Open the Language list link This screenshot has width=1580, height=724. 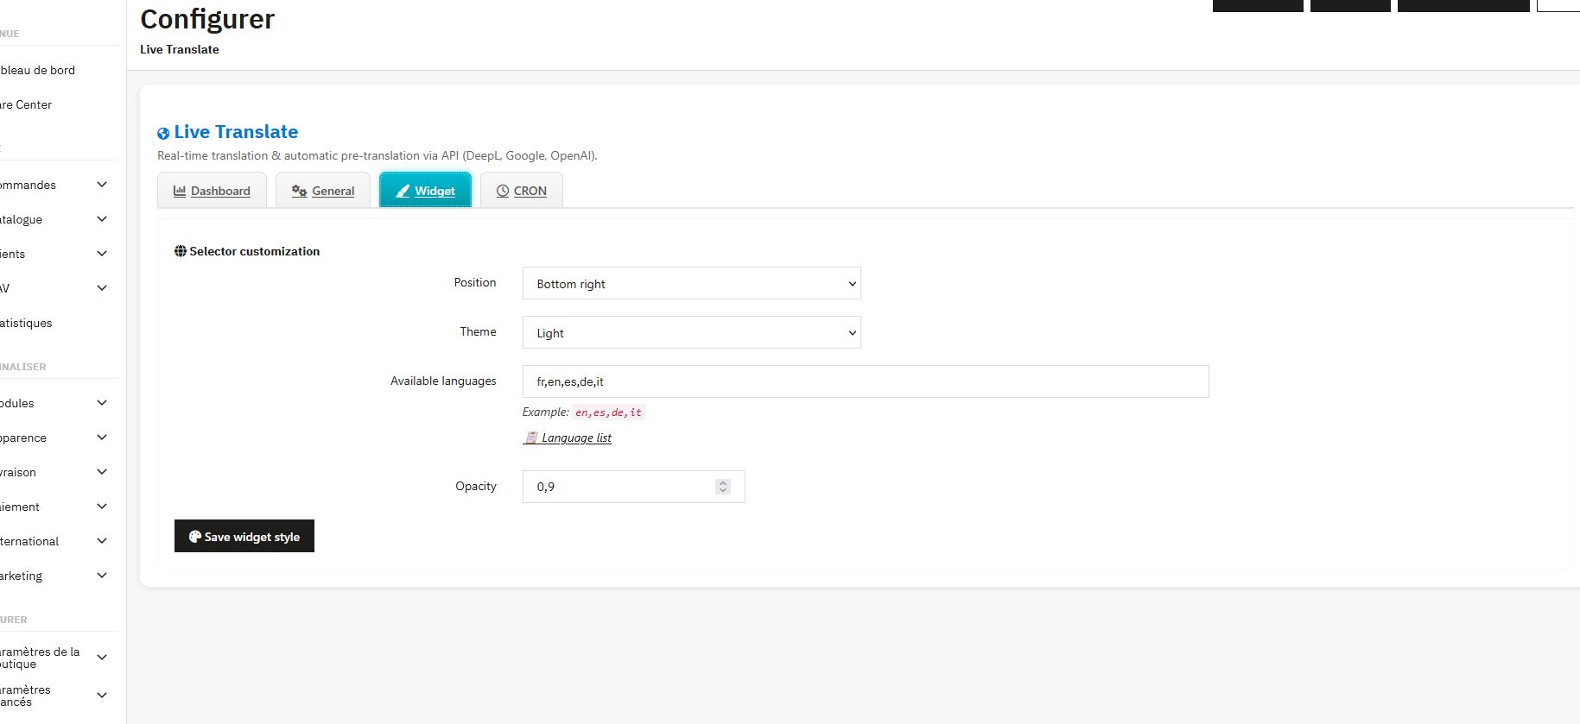[x=576, y=438]
